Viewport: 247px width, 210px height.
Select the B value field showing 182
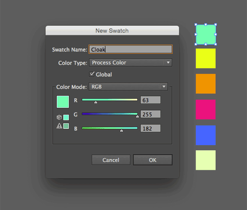150,128
